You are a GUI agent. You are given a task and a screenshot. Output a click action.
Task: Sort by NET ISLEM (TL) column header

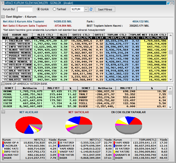click(x=154, y=35)
